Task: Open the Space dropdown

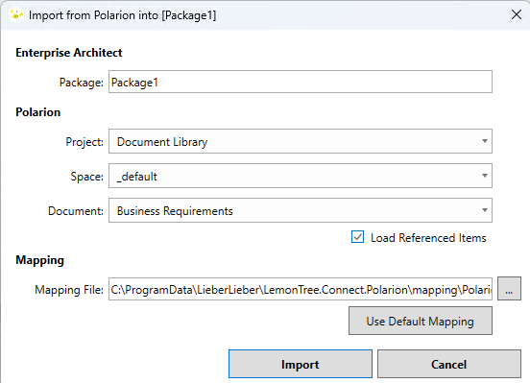Action: point(301,176)
